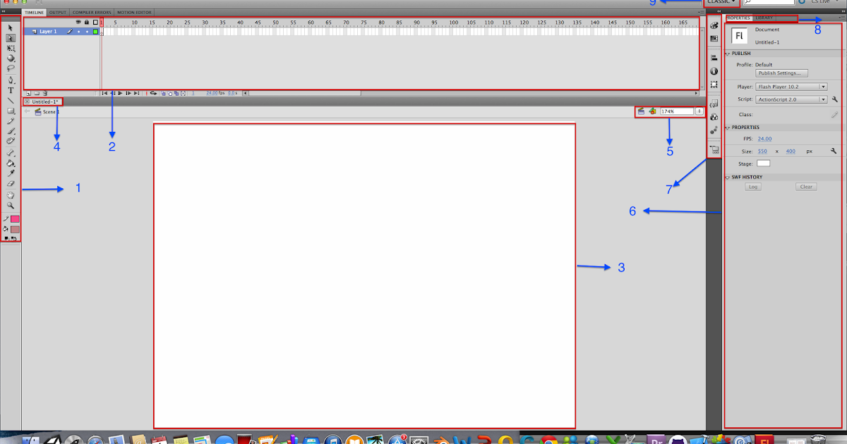Create a new layer in the timeline
The height and width of the screenshot is (444, 847).
coord(28,92)
